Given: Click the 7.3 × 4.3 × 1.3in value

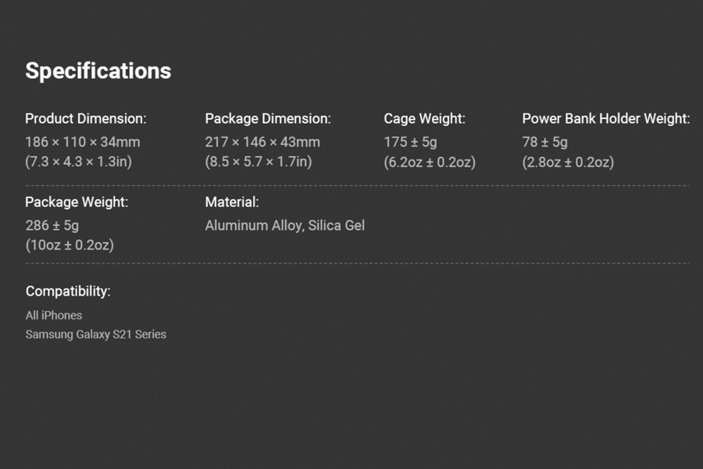Looking at the screenshot, I should (x=78, y=162).
